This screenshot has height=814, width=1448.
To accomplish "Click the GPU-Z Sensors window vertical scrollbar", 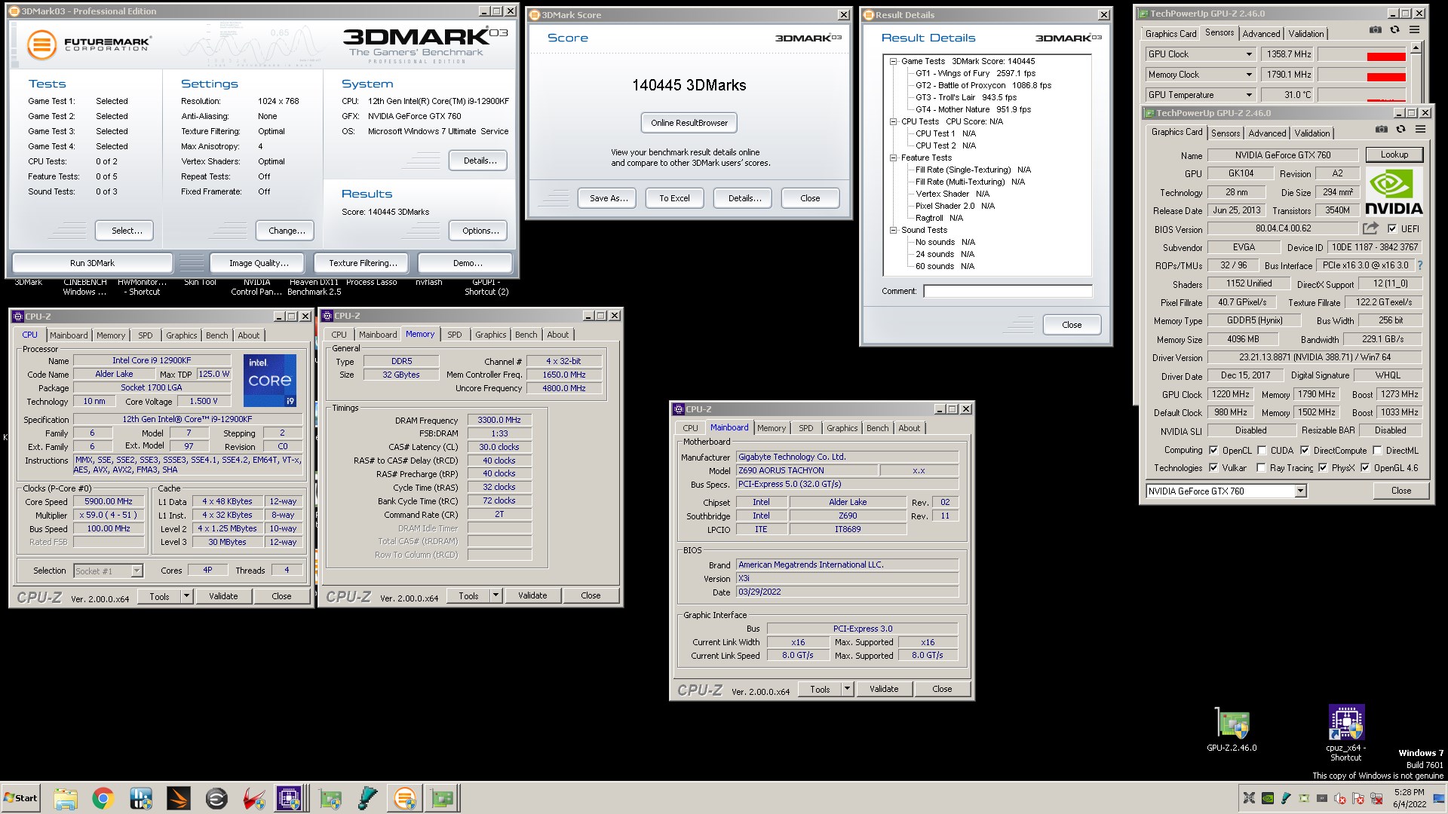I will click(x=1416, y=72).
